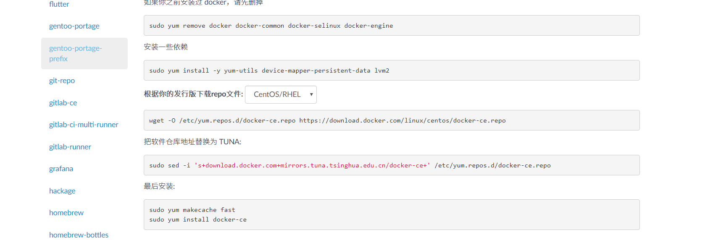This screenshot has width=721, height=240.
Task: Click the yum install yum-utils command block
Action: (x=391, y=70)
